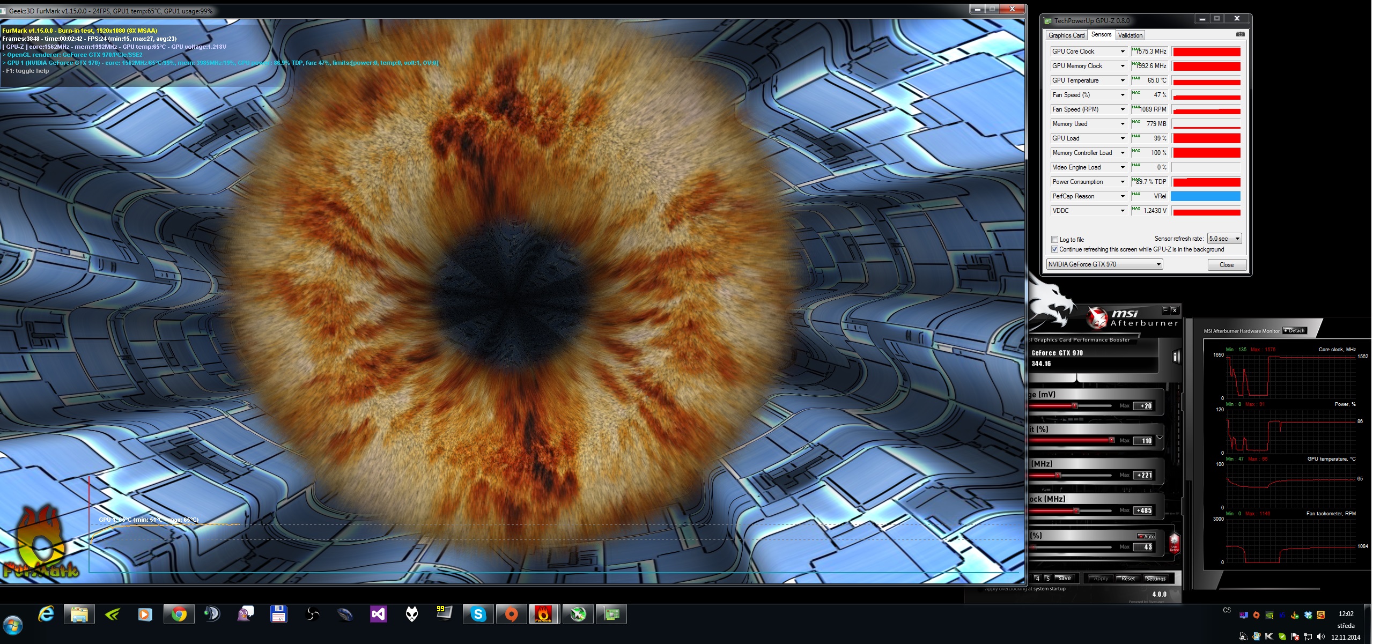Enable Log to file checkbox
The image size is (1373, 644).
(1054, 240)
